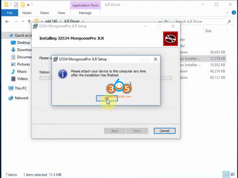Go forward in Explorer navigation

(16, 22)
